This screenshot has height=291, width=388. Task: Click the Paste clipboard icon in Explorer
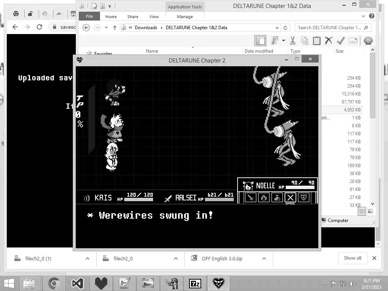(317, 41)
